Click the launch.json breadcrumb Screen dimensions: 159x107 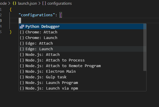coord(27,4)
